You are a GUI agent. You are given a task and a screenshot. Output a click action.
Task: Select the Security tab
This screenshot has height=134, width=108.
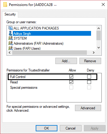click(10, 14)
